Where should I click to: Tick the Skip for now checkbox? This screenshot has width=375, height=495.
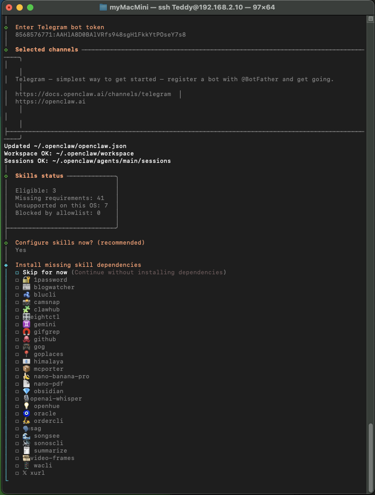tap(17, 272)
